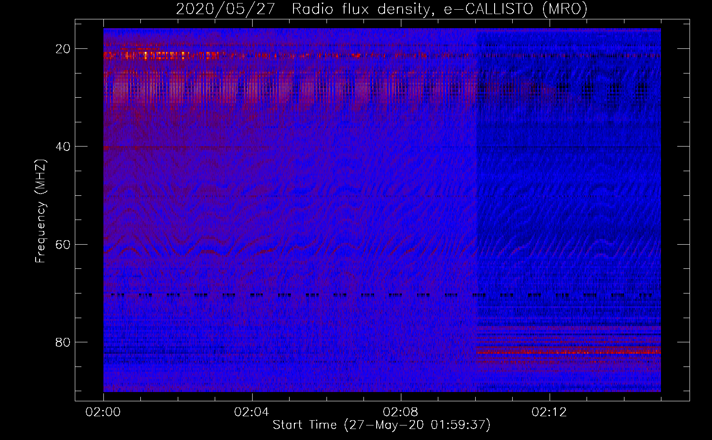Click the 'Frequency (MHZ)' axis label
This screenshot has height=440, width=712.
coord(40,211)
